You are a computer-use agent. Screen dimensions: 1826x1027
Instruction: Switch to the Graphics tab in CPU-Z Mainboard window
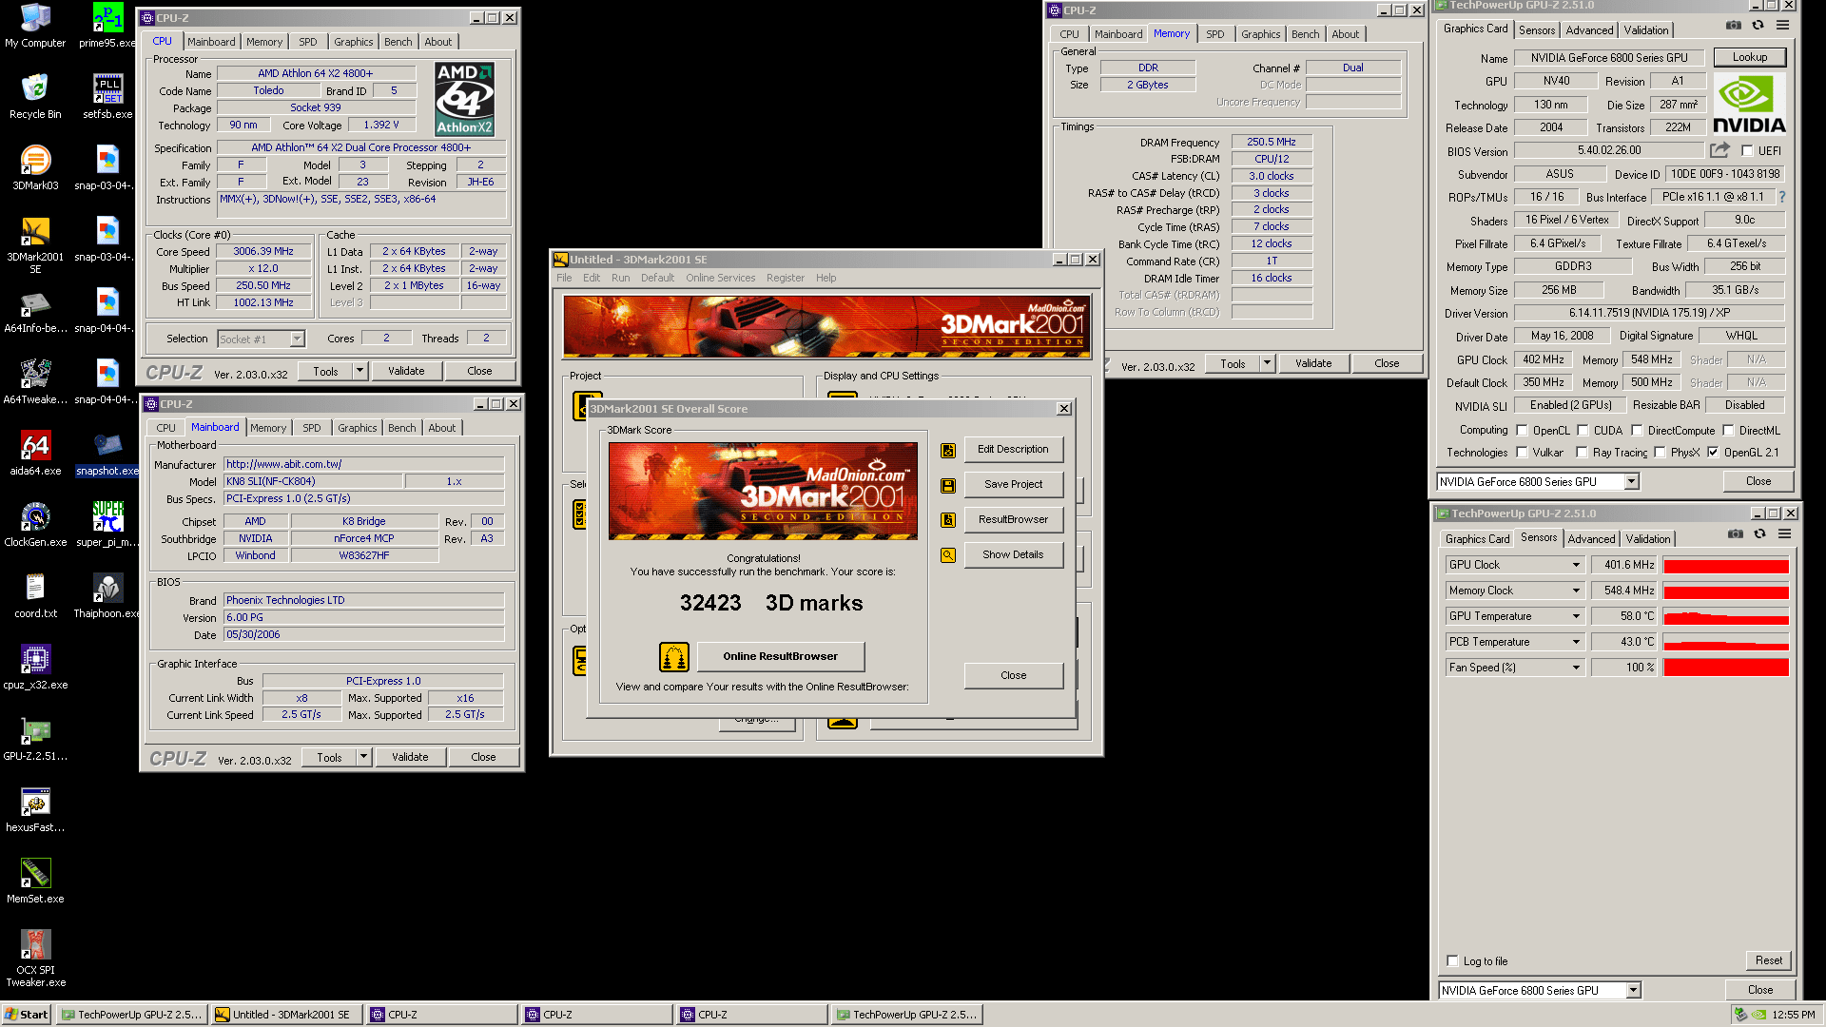[358, 428]
